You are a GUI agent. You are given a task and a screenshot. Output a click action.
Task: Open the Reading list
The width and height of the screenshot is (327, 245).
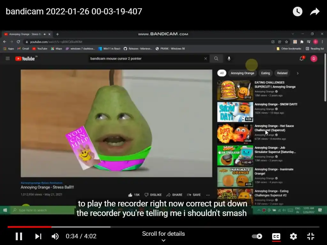315,48
